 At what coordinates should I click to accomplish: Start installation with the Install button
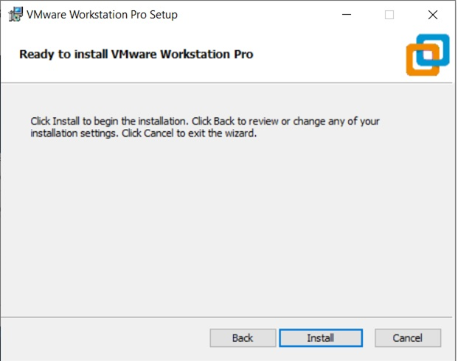321,338
